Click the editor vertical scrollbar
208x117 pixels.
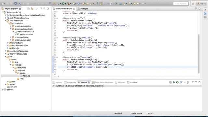pos(199,54)
